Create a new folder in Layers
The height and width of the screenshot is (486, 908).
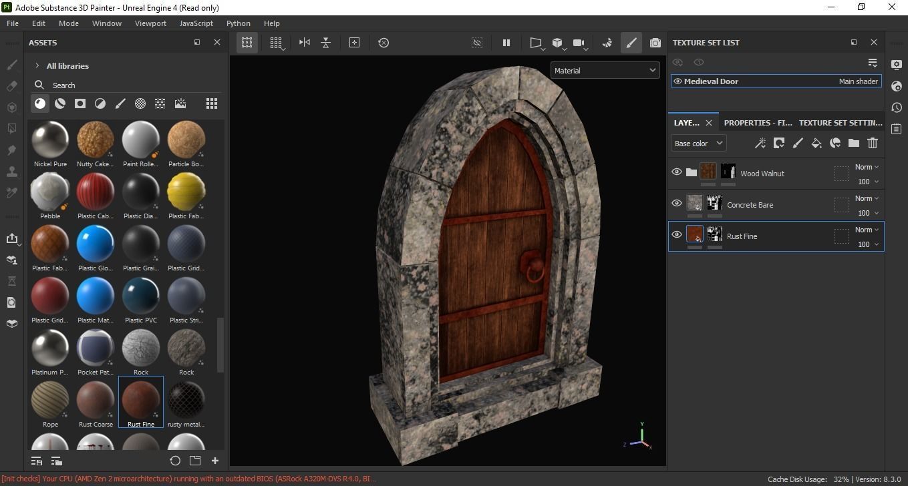coord(853,143)
